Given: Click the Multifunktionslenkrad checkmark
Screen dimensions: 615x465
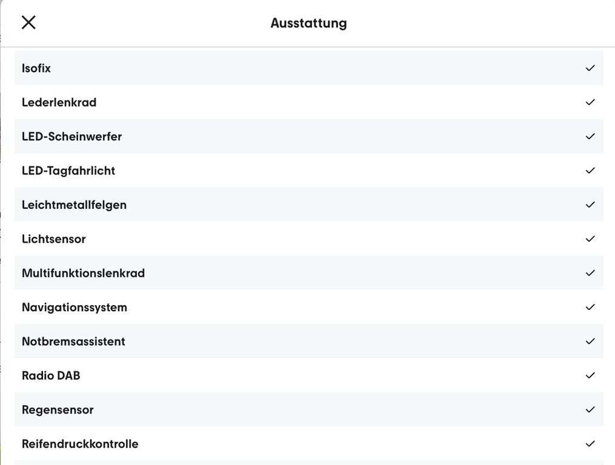Looking at the screenshot, I should click(x=590, y=273).
